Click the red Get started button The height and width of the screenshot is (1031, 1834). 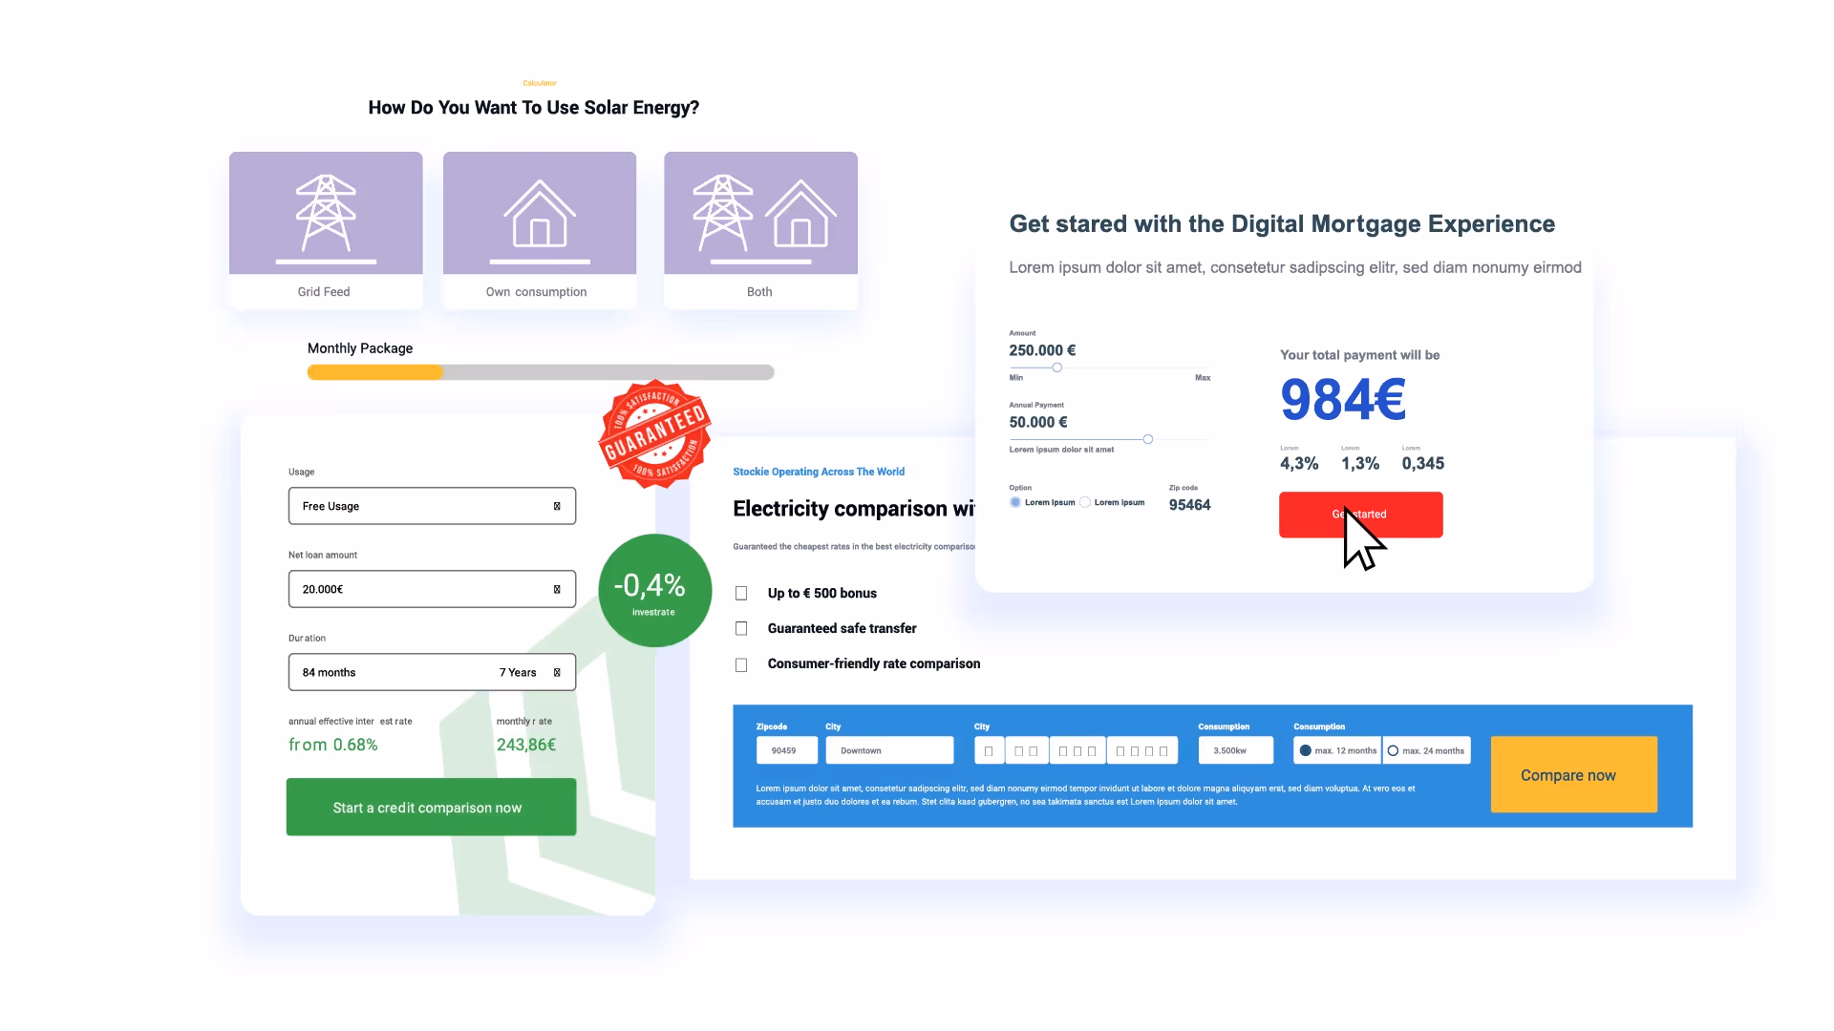1360,515
